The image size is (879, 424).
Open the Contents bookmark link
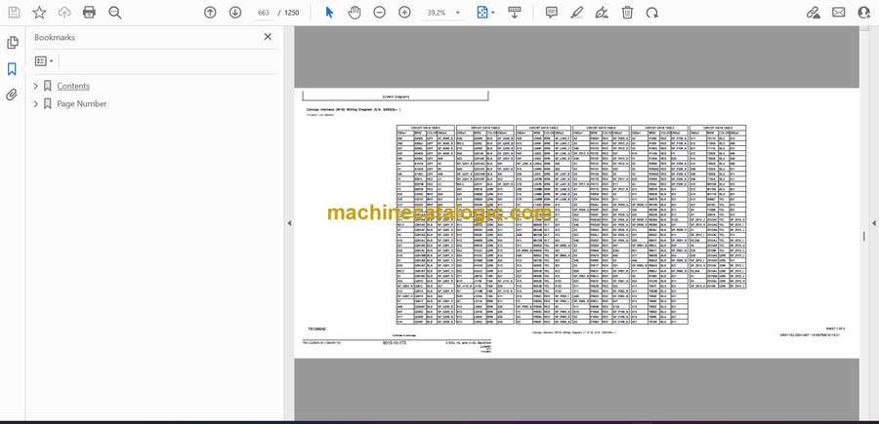[73, 86]
